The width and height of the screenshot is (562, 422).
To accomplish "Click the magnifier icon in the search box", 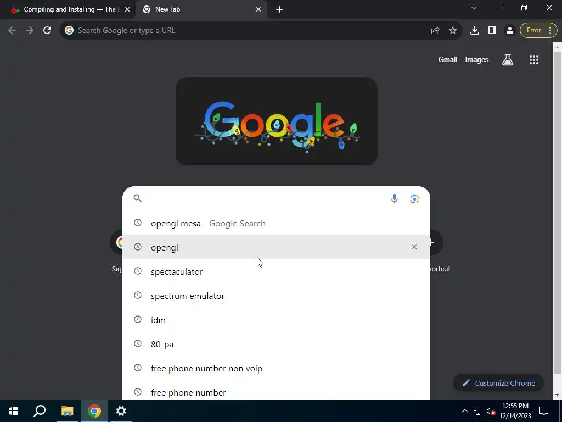I will tap(138, 198).
